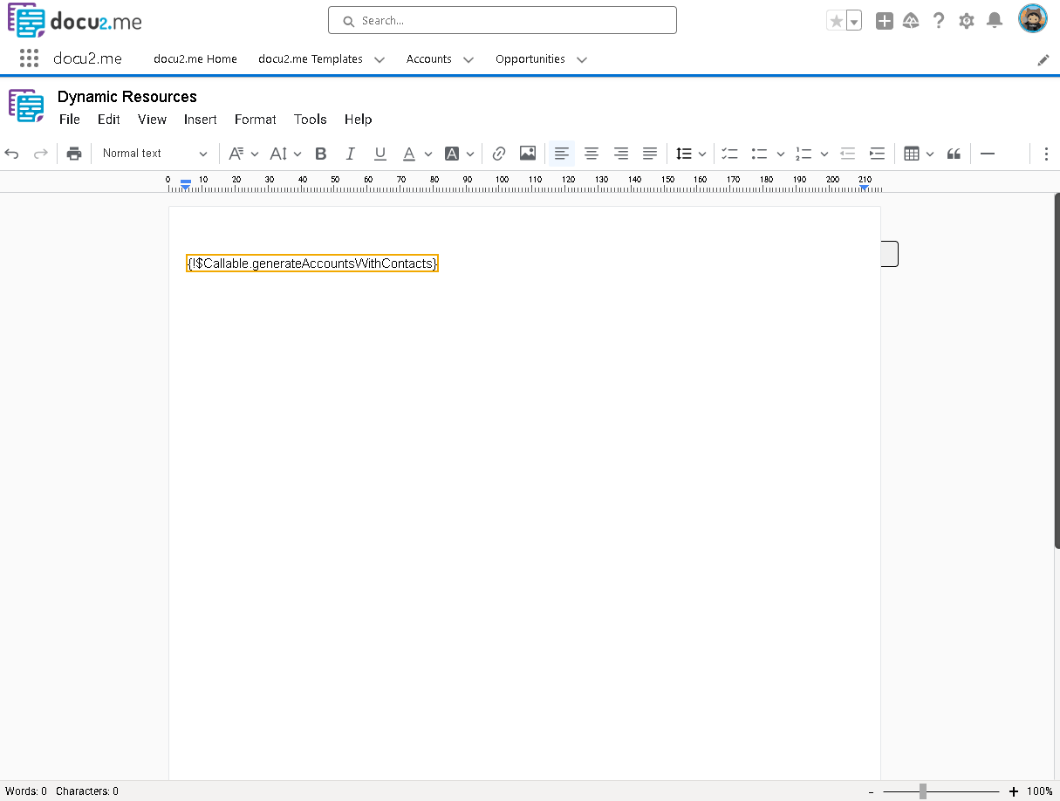Image resolution: width=1060 pixels, height=801 pixels.
Task: Expand docu2.me Templates tab chevron
Action: tap(380, 59)
